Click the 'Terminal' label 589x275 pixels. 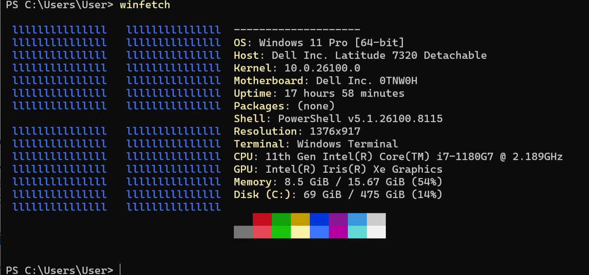pos(259,144)
